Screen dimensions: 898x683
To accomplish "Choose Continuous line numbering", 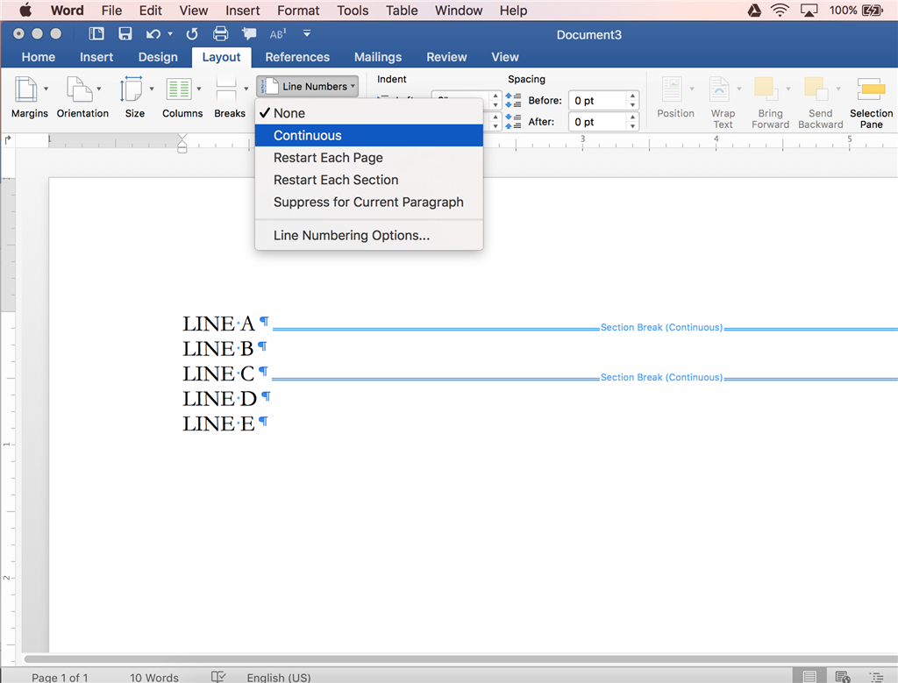I will (x=369, y=135).
